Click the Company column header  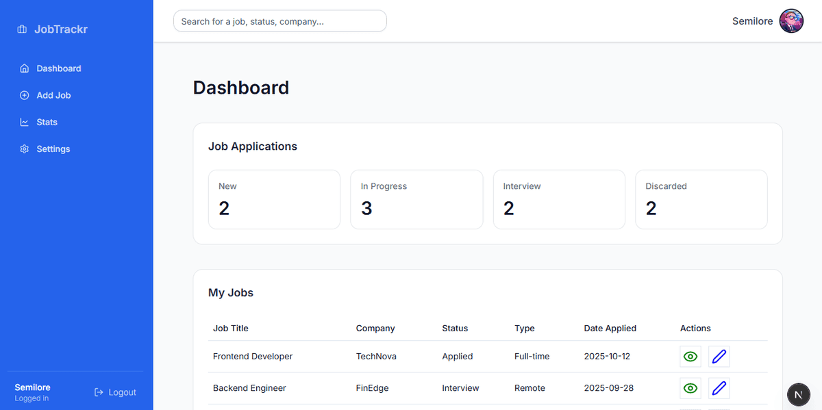pos(375,329)
